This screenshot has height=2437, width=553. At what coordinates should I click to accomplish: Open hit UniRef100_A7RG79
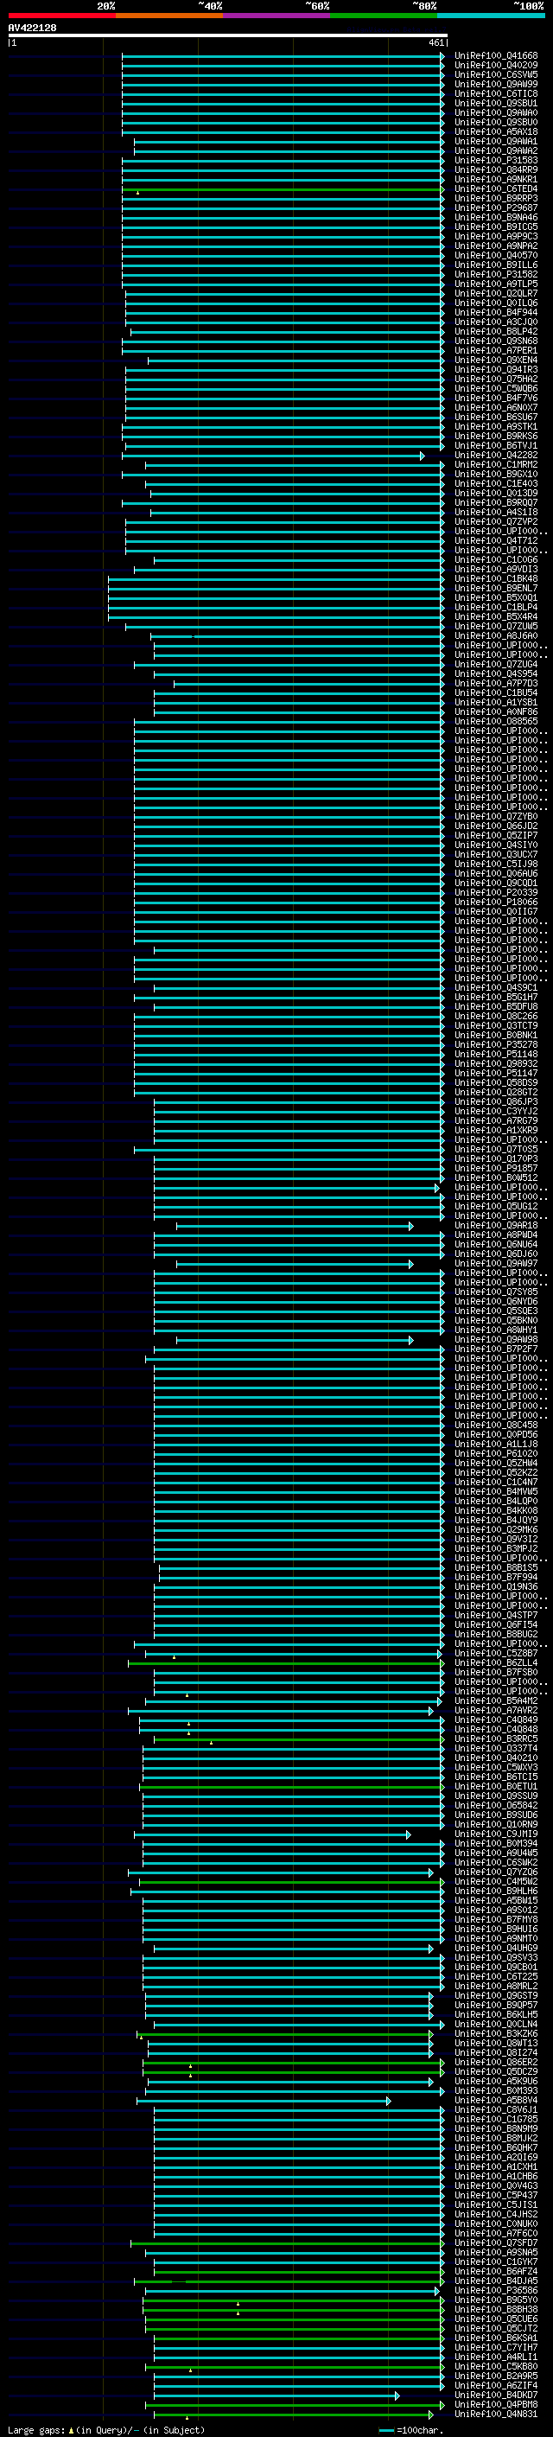click(x=496, y=1120)
